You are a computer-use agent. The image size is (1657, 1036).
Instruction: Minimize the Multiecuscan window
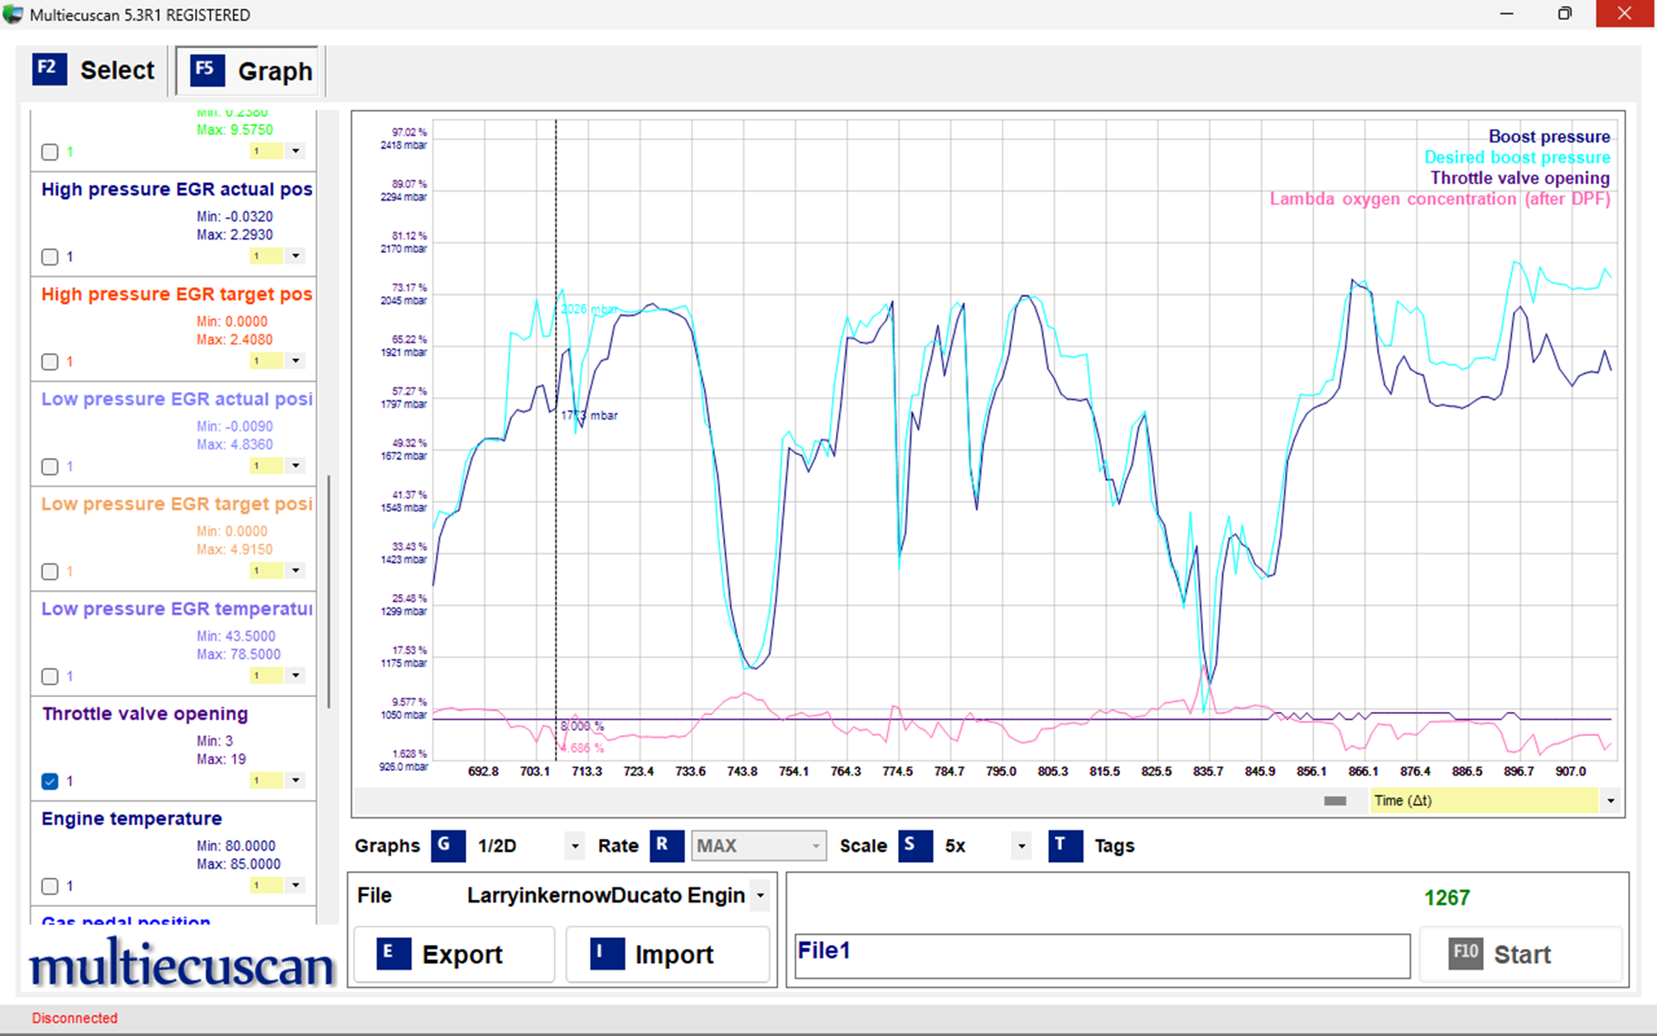click(x=1507, y=14)
